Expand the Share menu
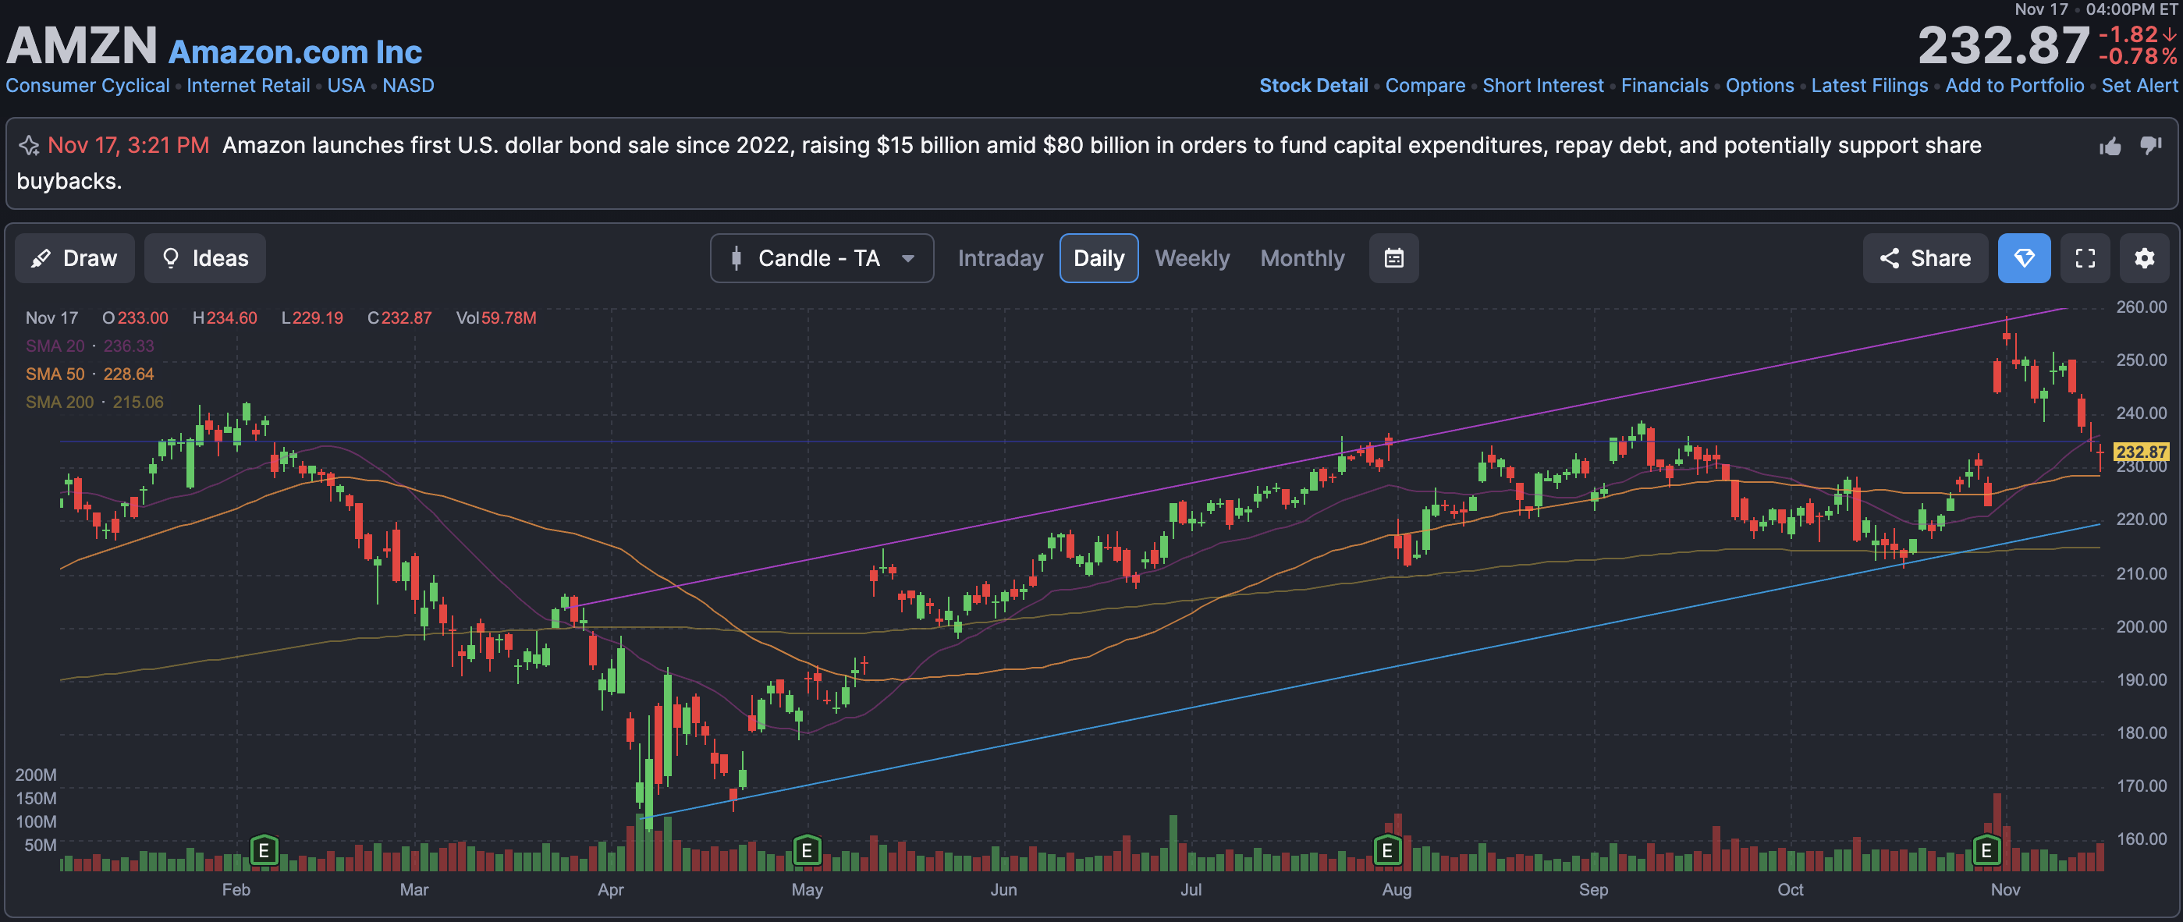Screen dimensions: 2183x922 pos(1925,258)
